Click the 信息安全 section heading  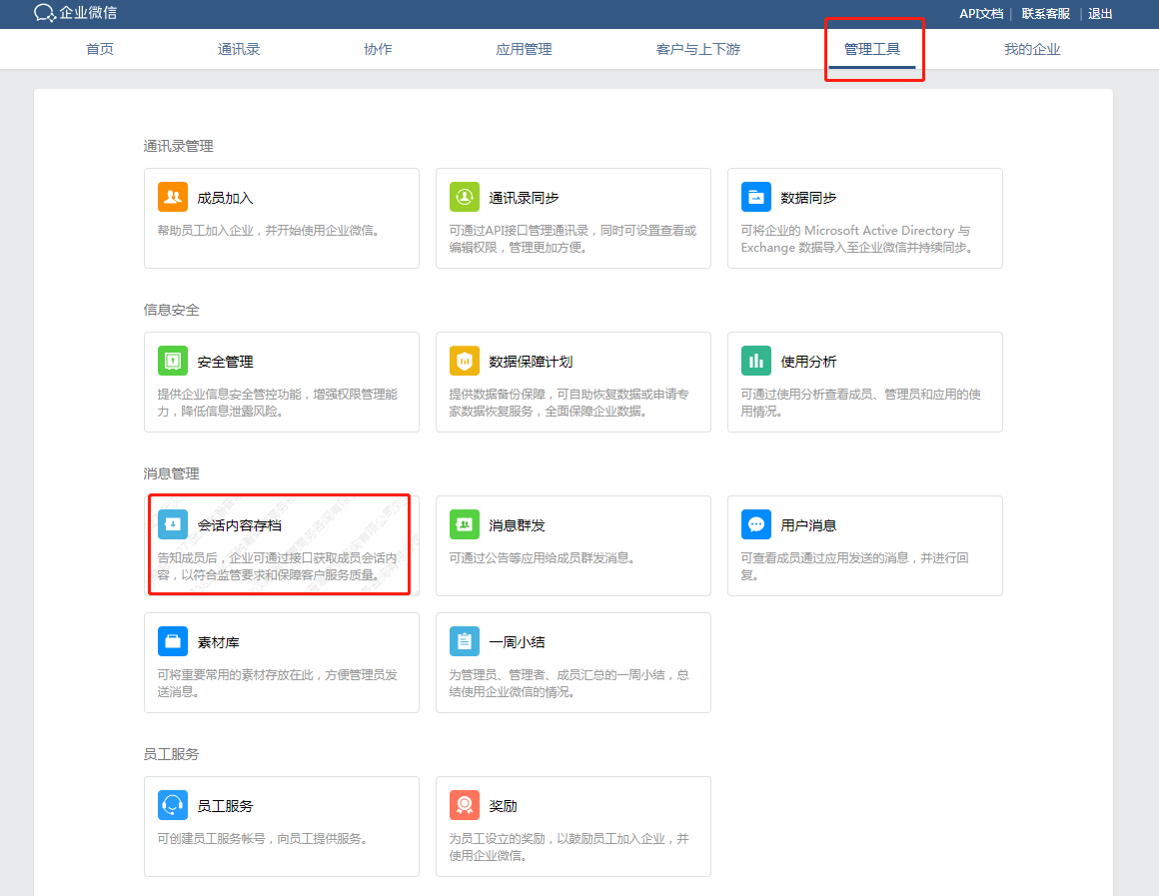point(172,310)
